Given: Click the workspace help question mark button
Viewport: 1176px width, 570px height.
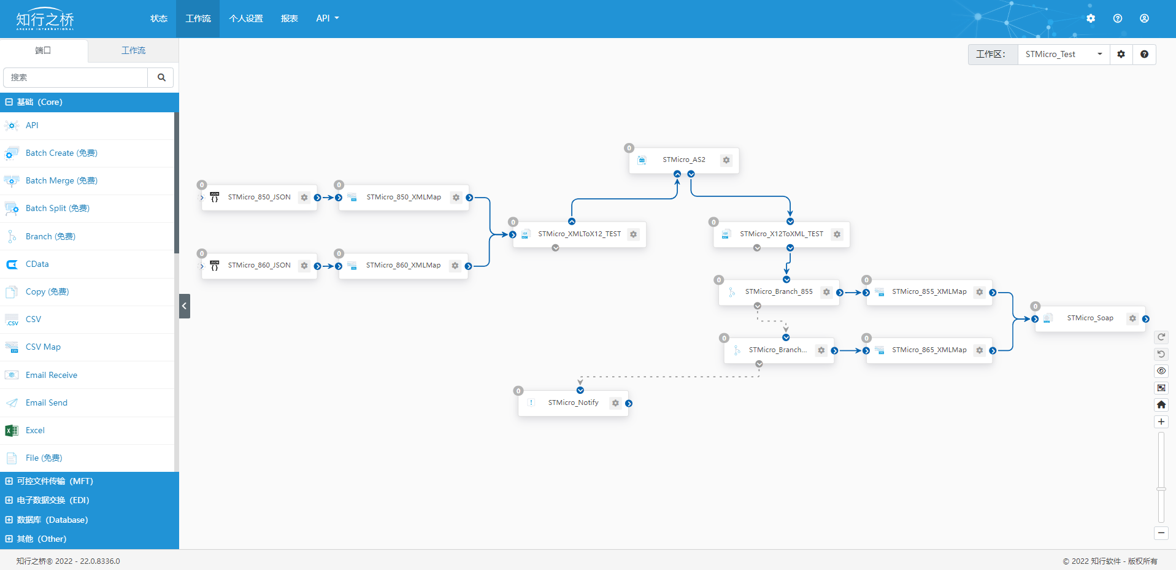Looking at the screenshot, I should coord(1145,54).
